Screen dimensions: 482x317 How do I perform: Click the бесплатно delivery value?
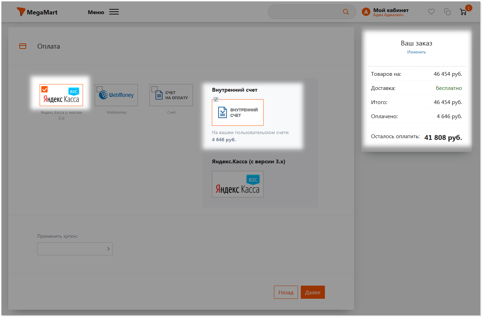point(449,88)
